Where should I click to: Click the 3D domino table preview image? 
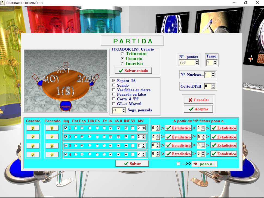[x=66, y=81]
